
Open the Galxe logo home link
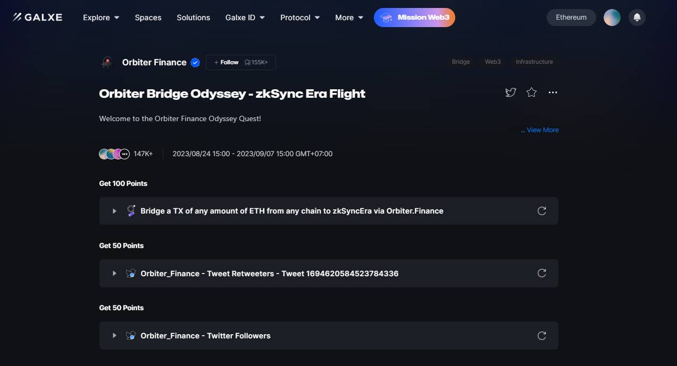37,18
